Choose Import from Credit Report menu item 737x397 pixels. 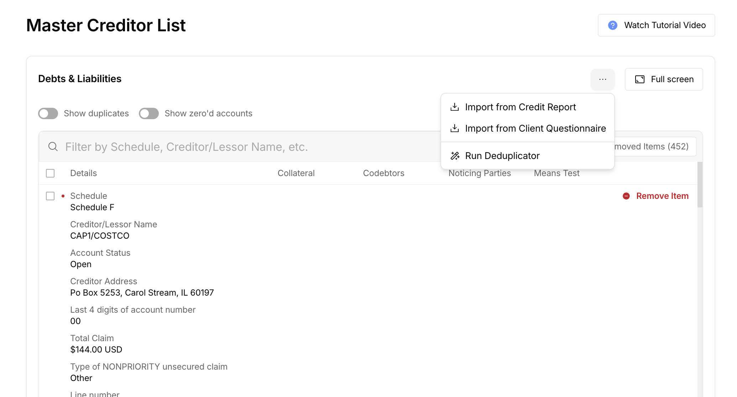point(520,107)
